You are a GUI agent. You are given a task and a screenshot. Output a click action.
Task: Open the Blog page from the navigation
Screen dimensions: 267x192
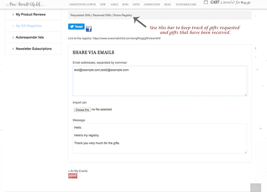(x=167, y=4)
